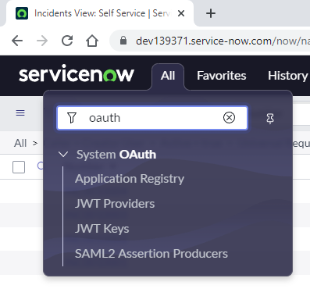The width and height of the screenshot is (310, 296).
Task: Open the History menu
Action: coord(288,76)
